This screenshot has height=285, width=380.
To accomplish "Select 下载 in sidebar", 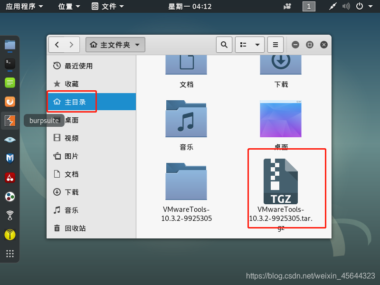I will pos(91,192).
